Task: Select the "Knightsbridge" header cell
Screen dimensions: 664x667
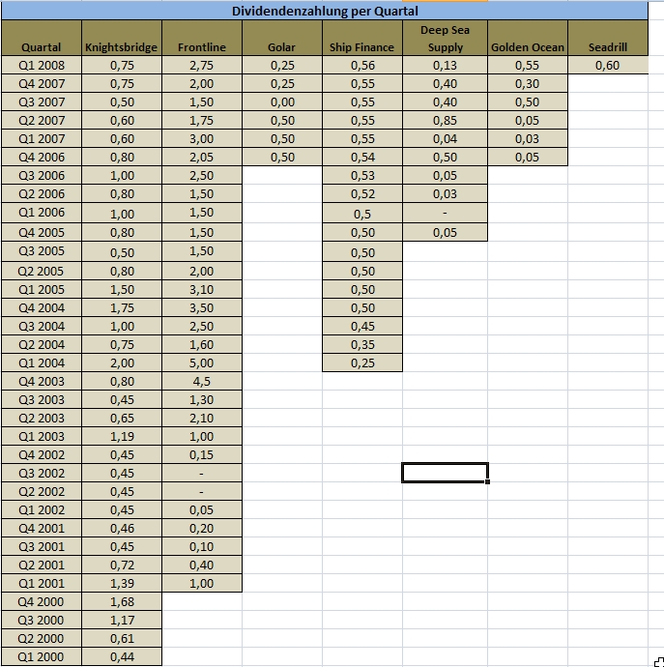Action: (x=122, y=38)
